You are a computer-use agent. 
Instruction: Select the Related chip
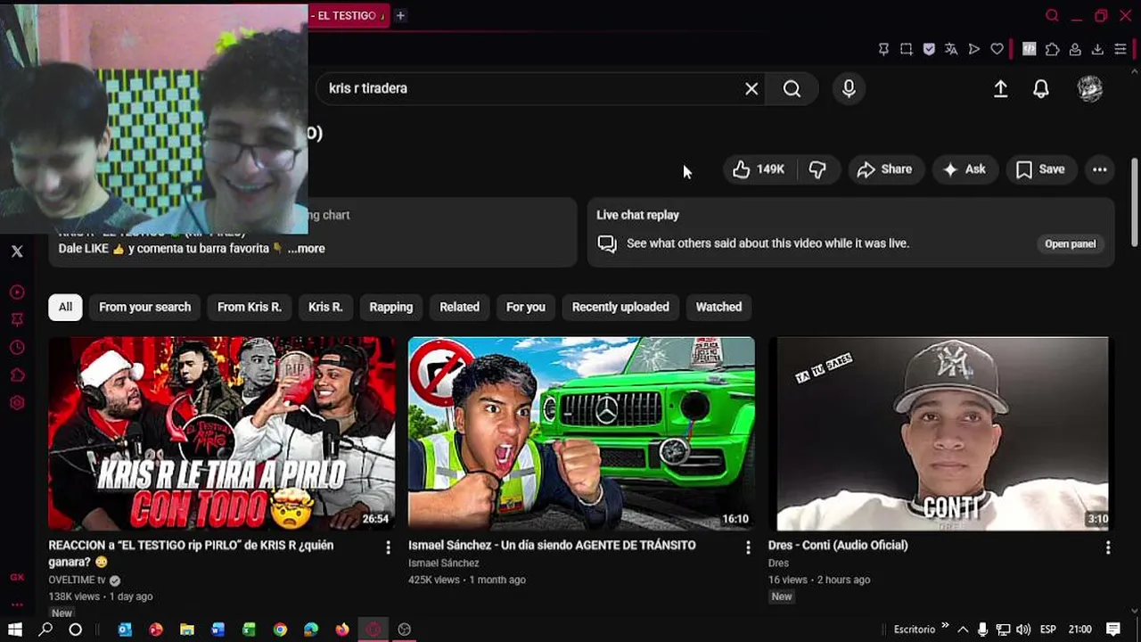[459, 307]
